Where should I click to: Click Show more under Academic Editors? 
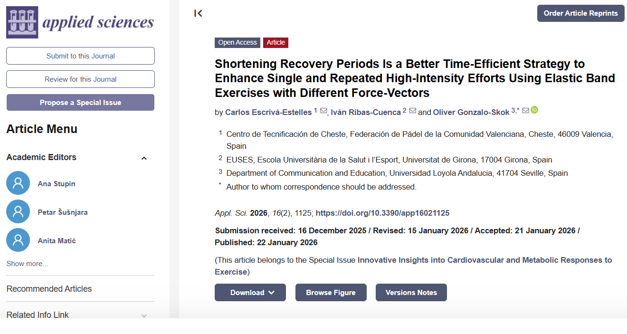coord(27,264)
